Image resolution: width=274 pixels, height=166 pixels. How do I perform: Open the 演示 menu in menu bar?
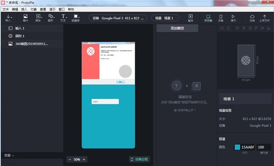[52, 9]
